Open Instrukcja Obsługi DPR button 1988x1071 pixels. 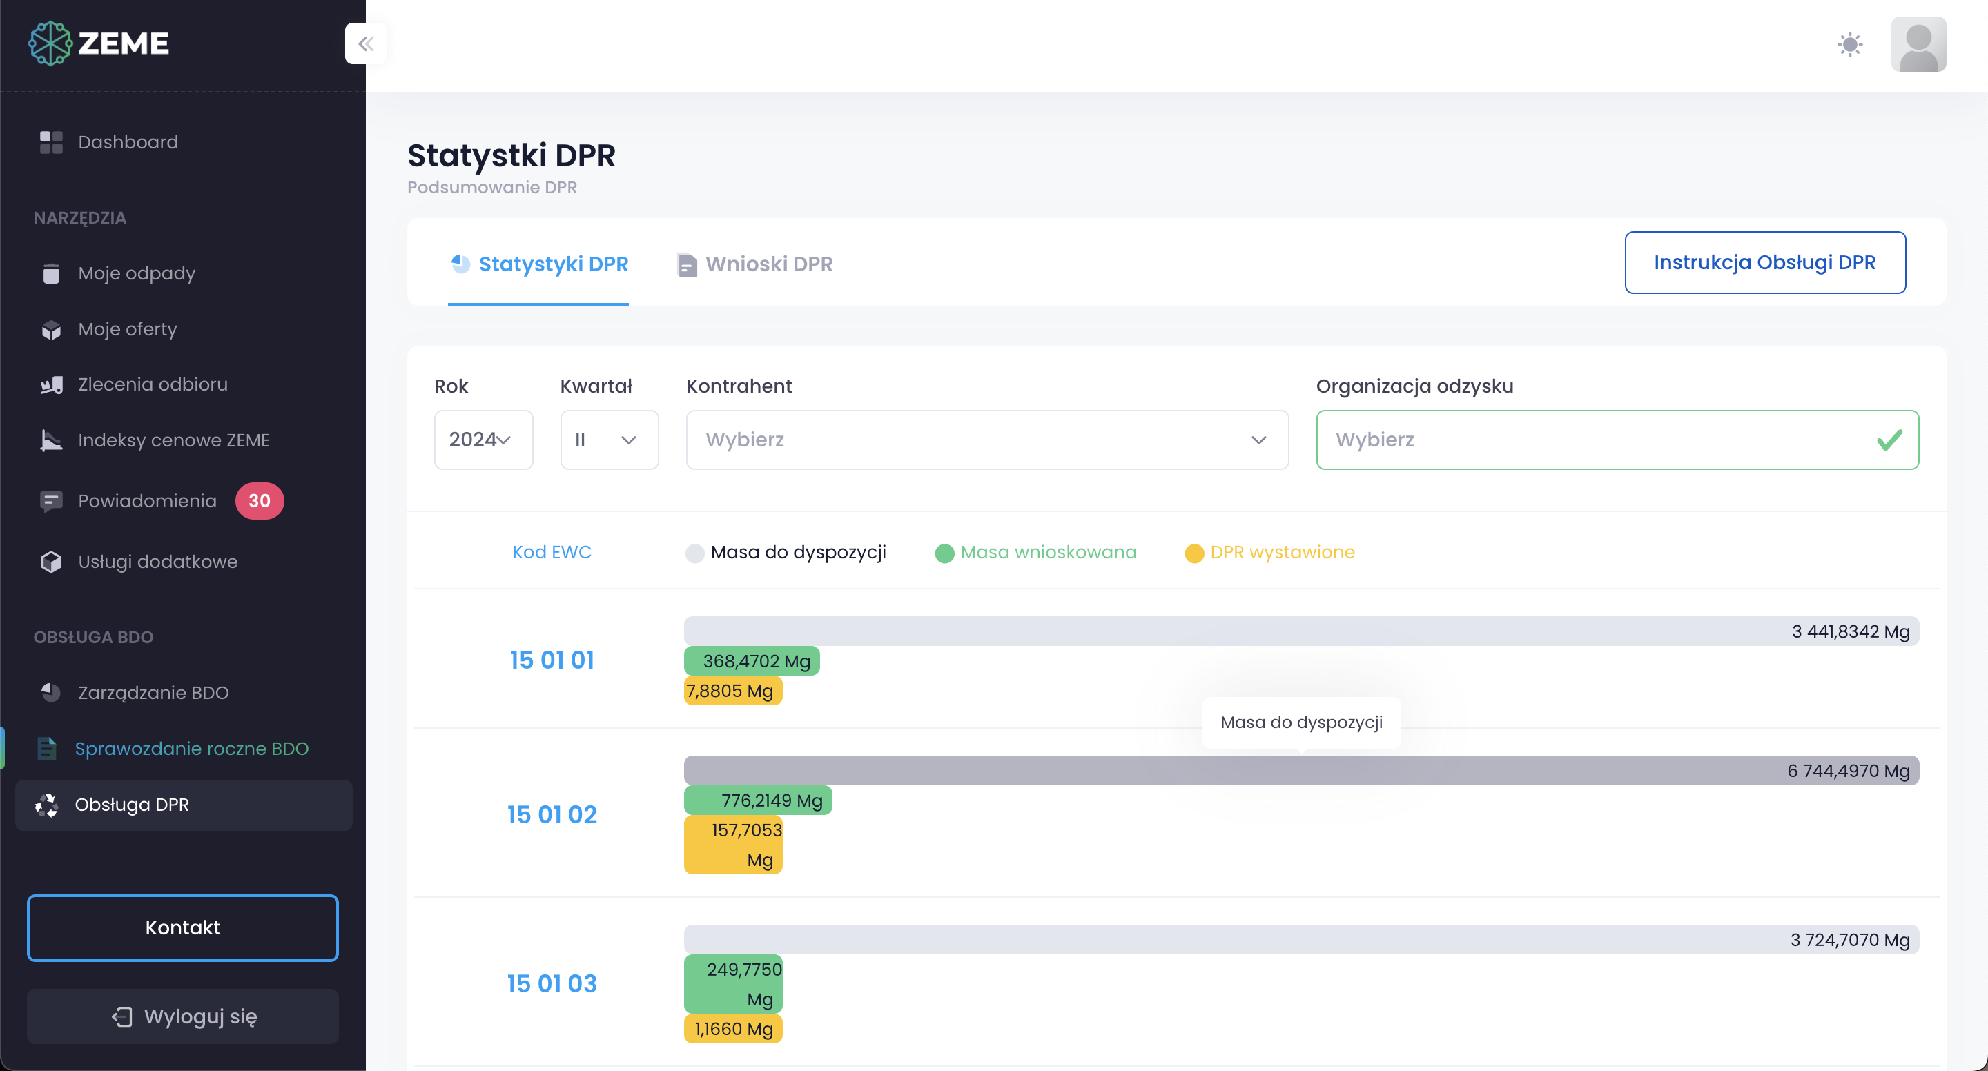tap(1764, 262)
